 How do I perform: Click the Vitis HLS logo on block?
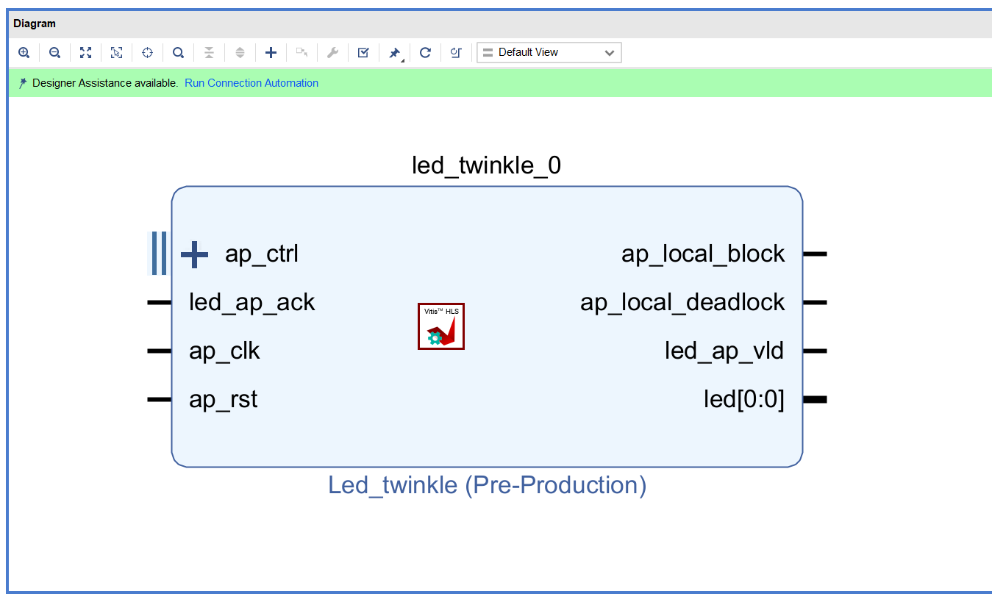(x=441, y=326)
